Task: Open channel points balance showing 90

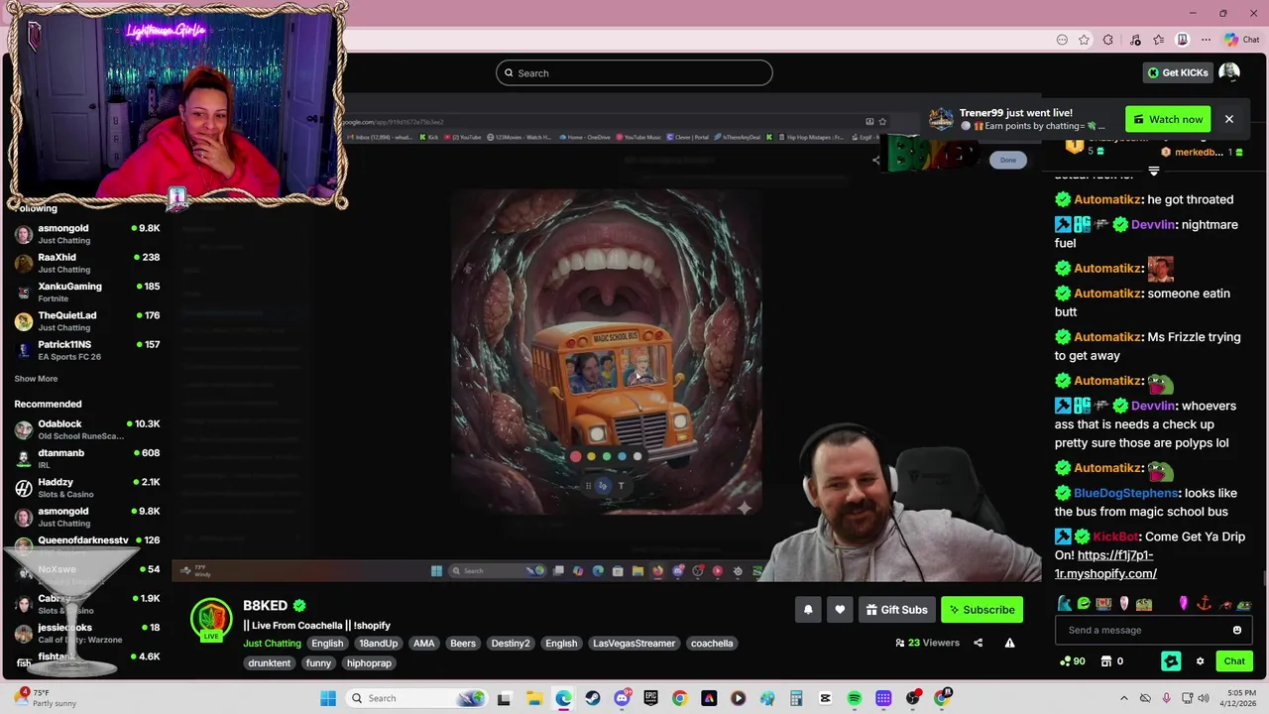Action: tap(1073, 661)
